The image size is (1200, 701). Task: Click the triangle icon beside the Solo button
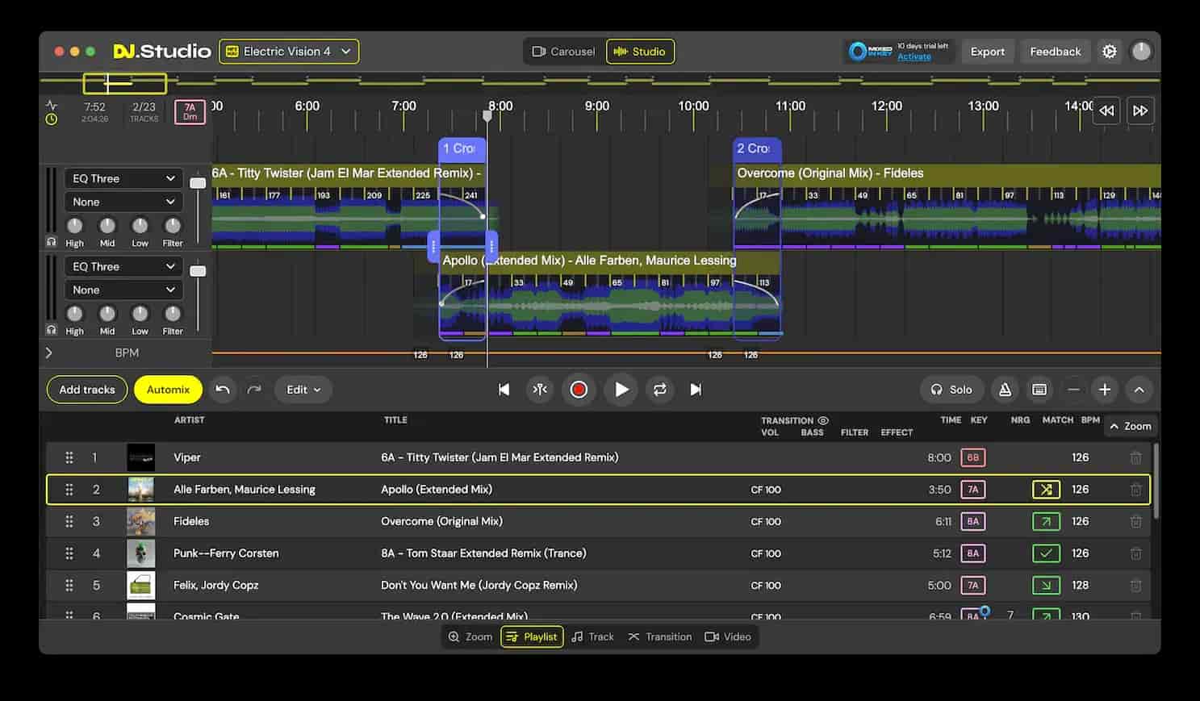pyautogui.click(x=1005, y=390)
